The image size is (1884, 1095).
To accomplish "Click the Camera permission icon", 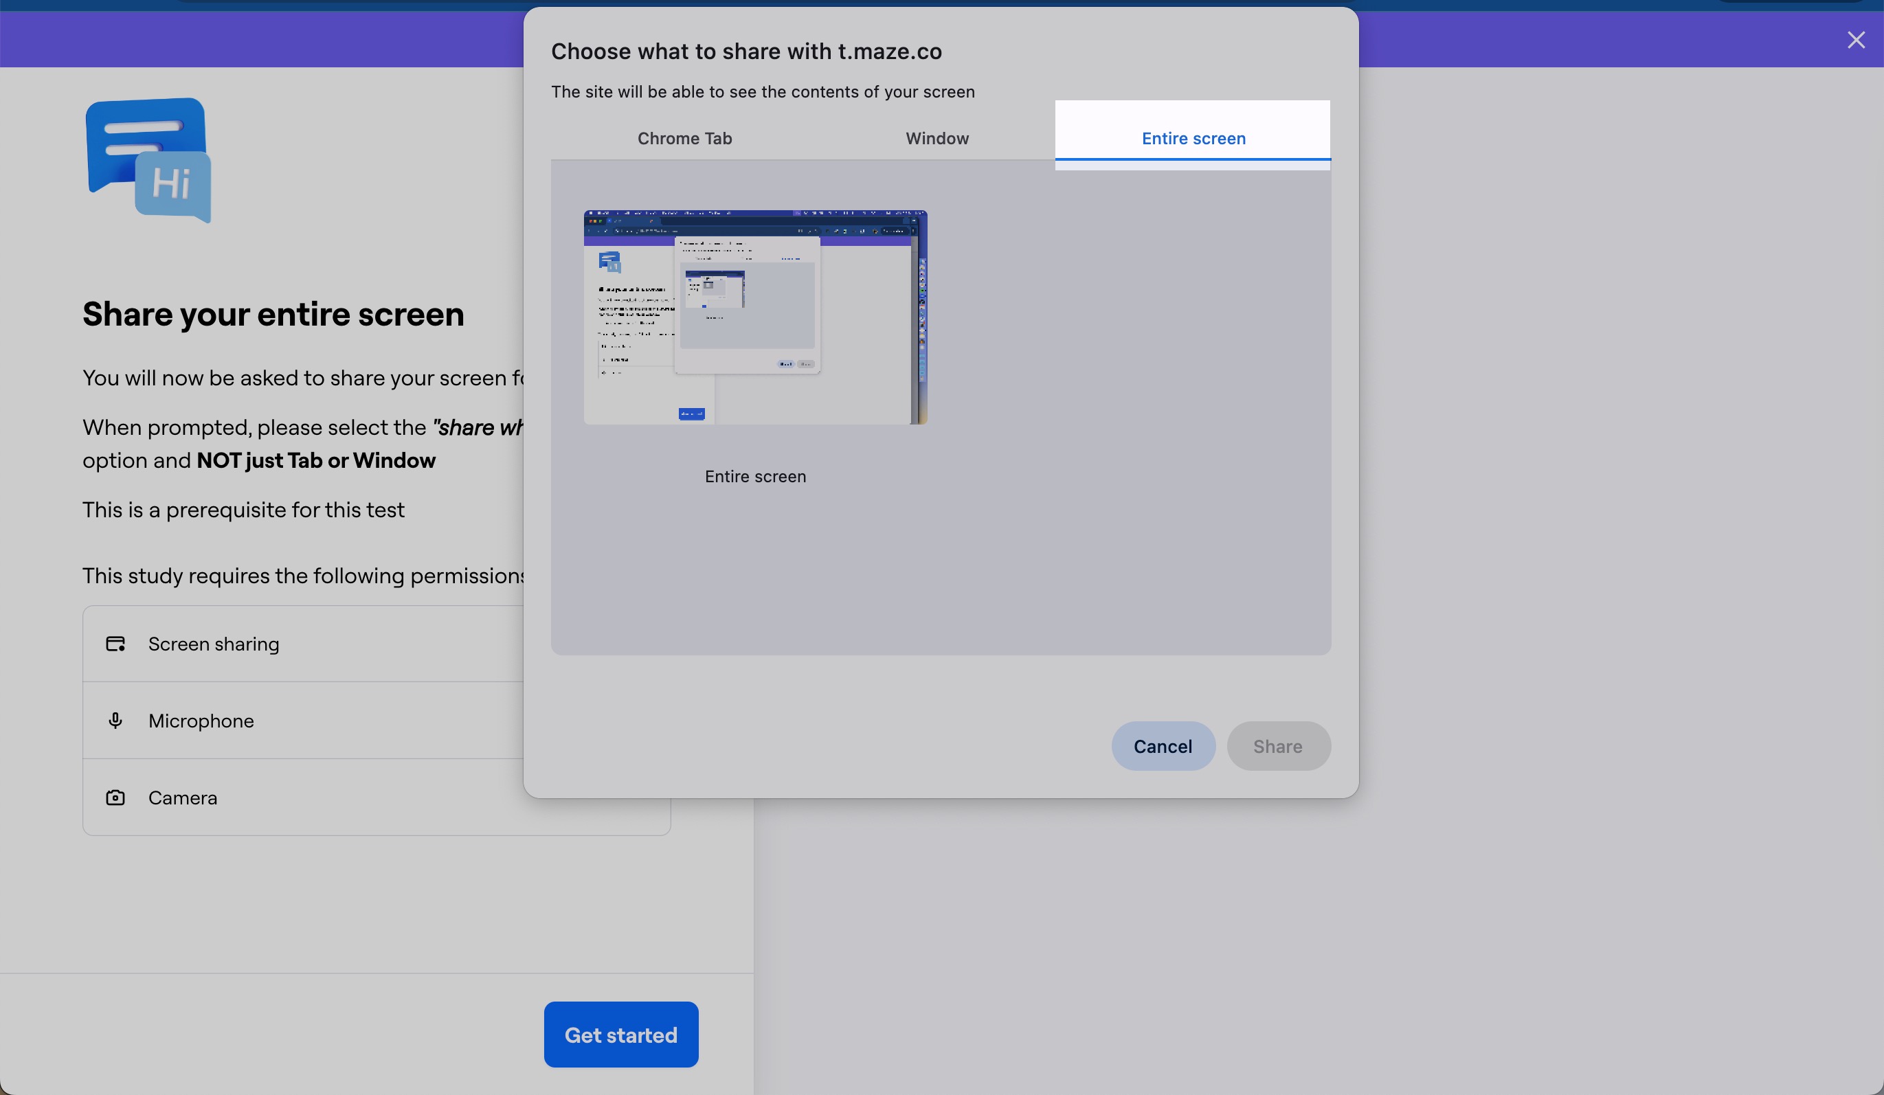I will tap(115, 798).
